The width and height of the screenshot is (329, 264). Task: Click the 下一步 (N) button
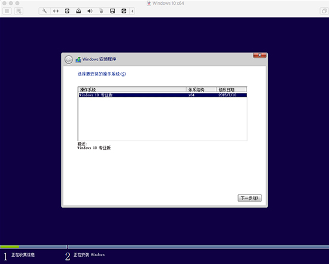249,198
